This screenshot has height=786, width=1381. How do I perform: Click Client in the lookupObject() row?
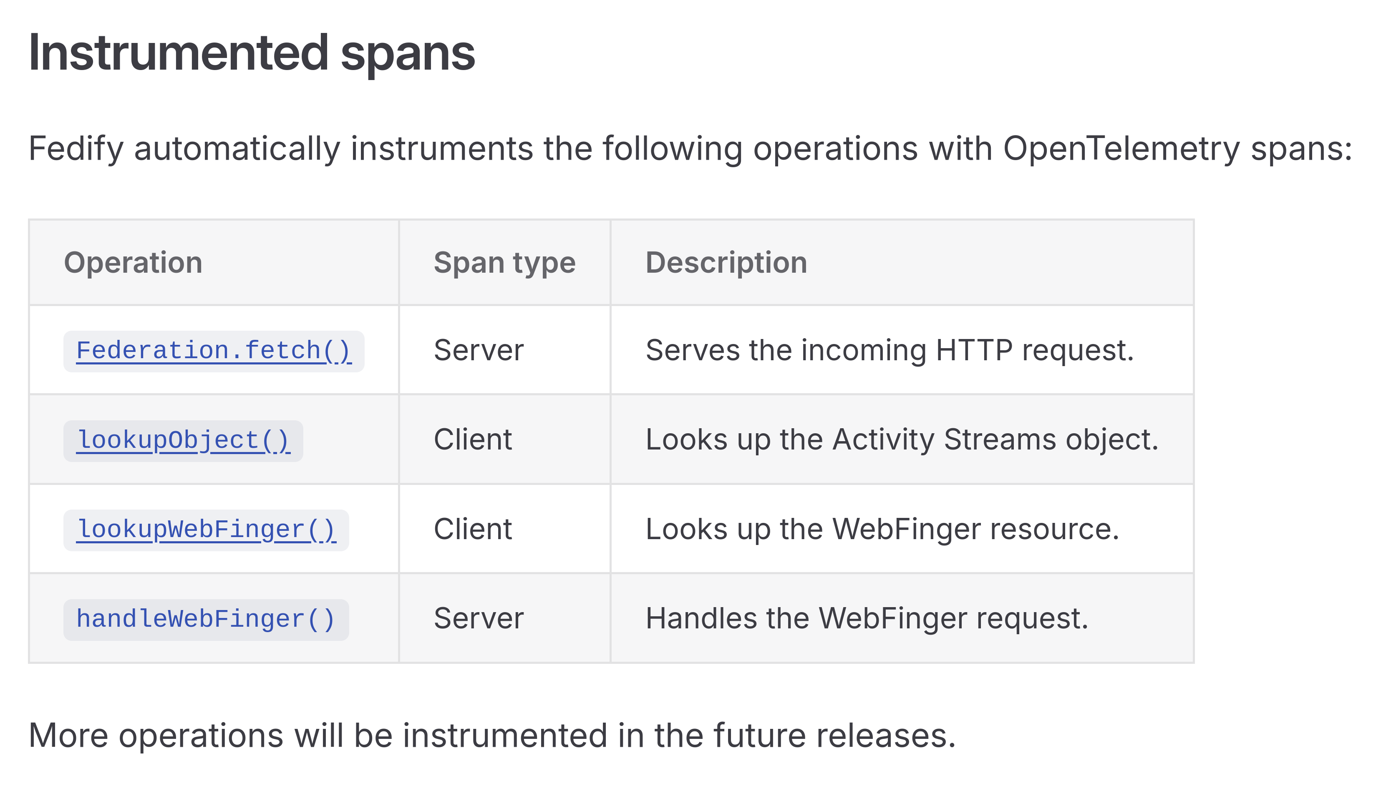tap(473, 439)
